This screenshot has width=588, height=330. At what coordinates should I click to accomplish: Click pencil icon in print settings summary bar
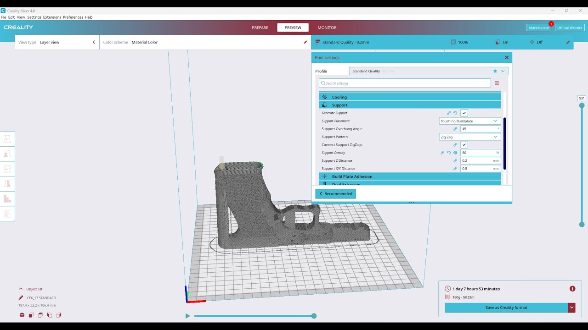pos(568,42)
